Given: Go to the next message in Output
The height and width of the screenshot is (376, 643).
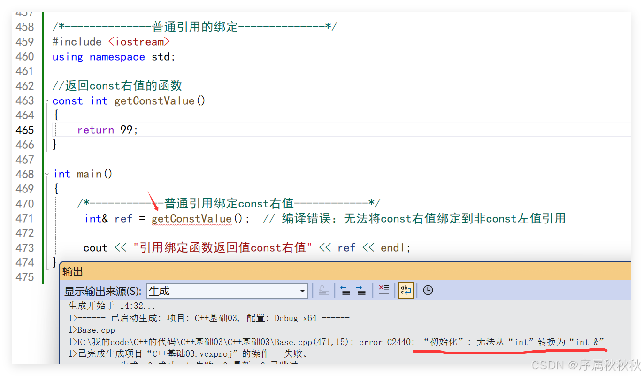Looking at the screenshot, I should click(x=361, y=291).
